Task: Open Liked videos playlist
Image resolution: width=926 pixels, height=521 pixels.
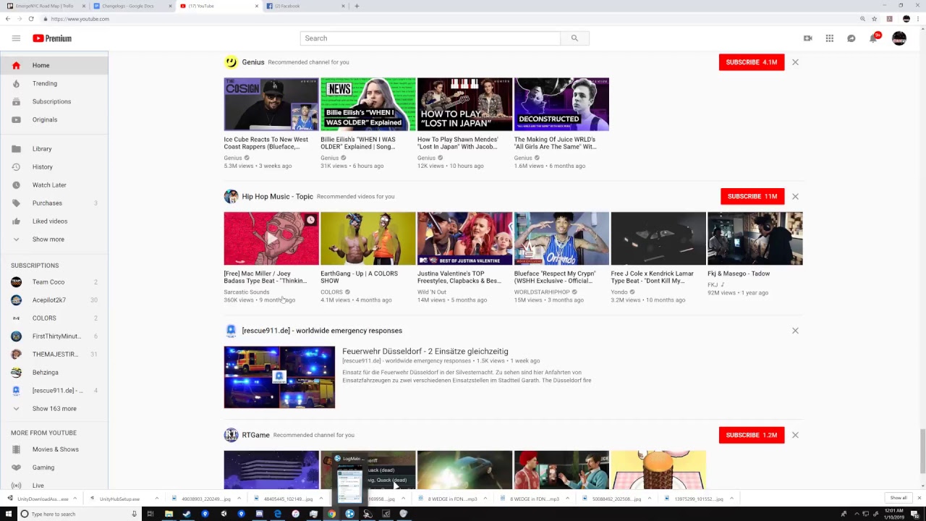Action: [x=54, y=221]
